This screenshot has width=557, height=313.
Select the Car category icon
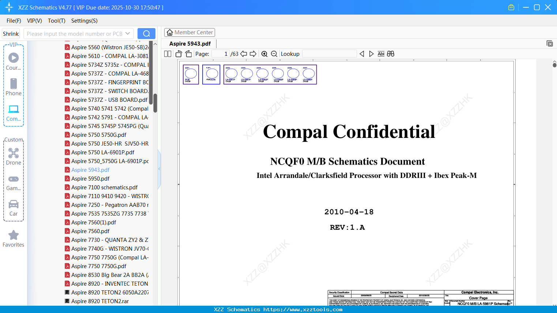click(14, 208)
